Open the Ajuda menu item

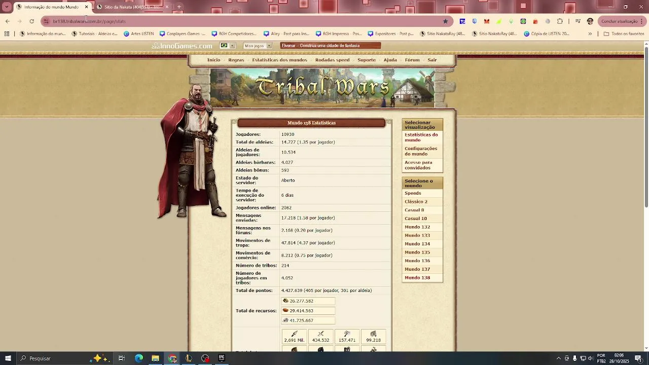pos(390,60)
